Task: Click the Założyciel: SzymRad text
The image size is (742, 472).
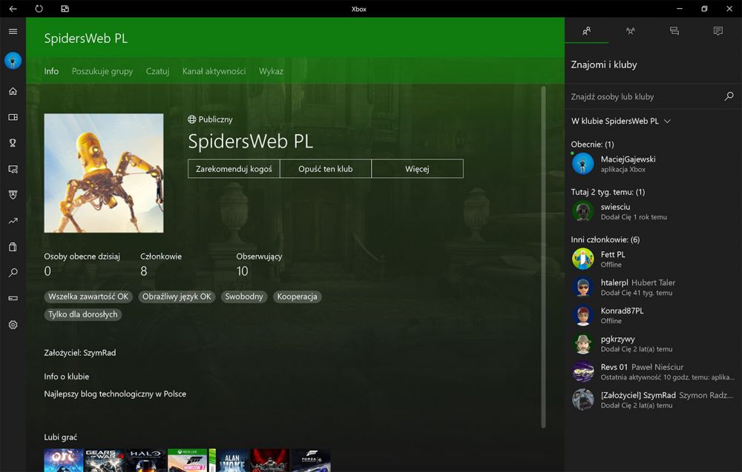Action: coord(80,353)
